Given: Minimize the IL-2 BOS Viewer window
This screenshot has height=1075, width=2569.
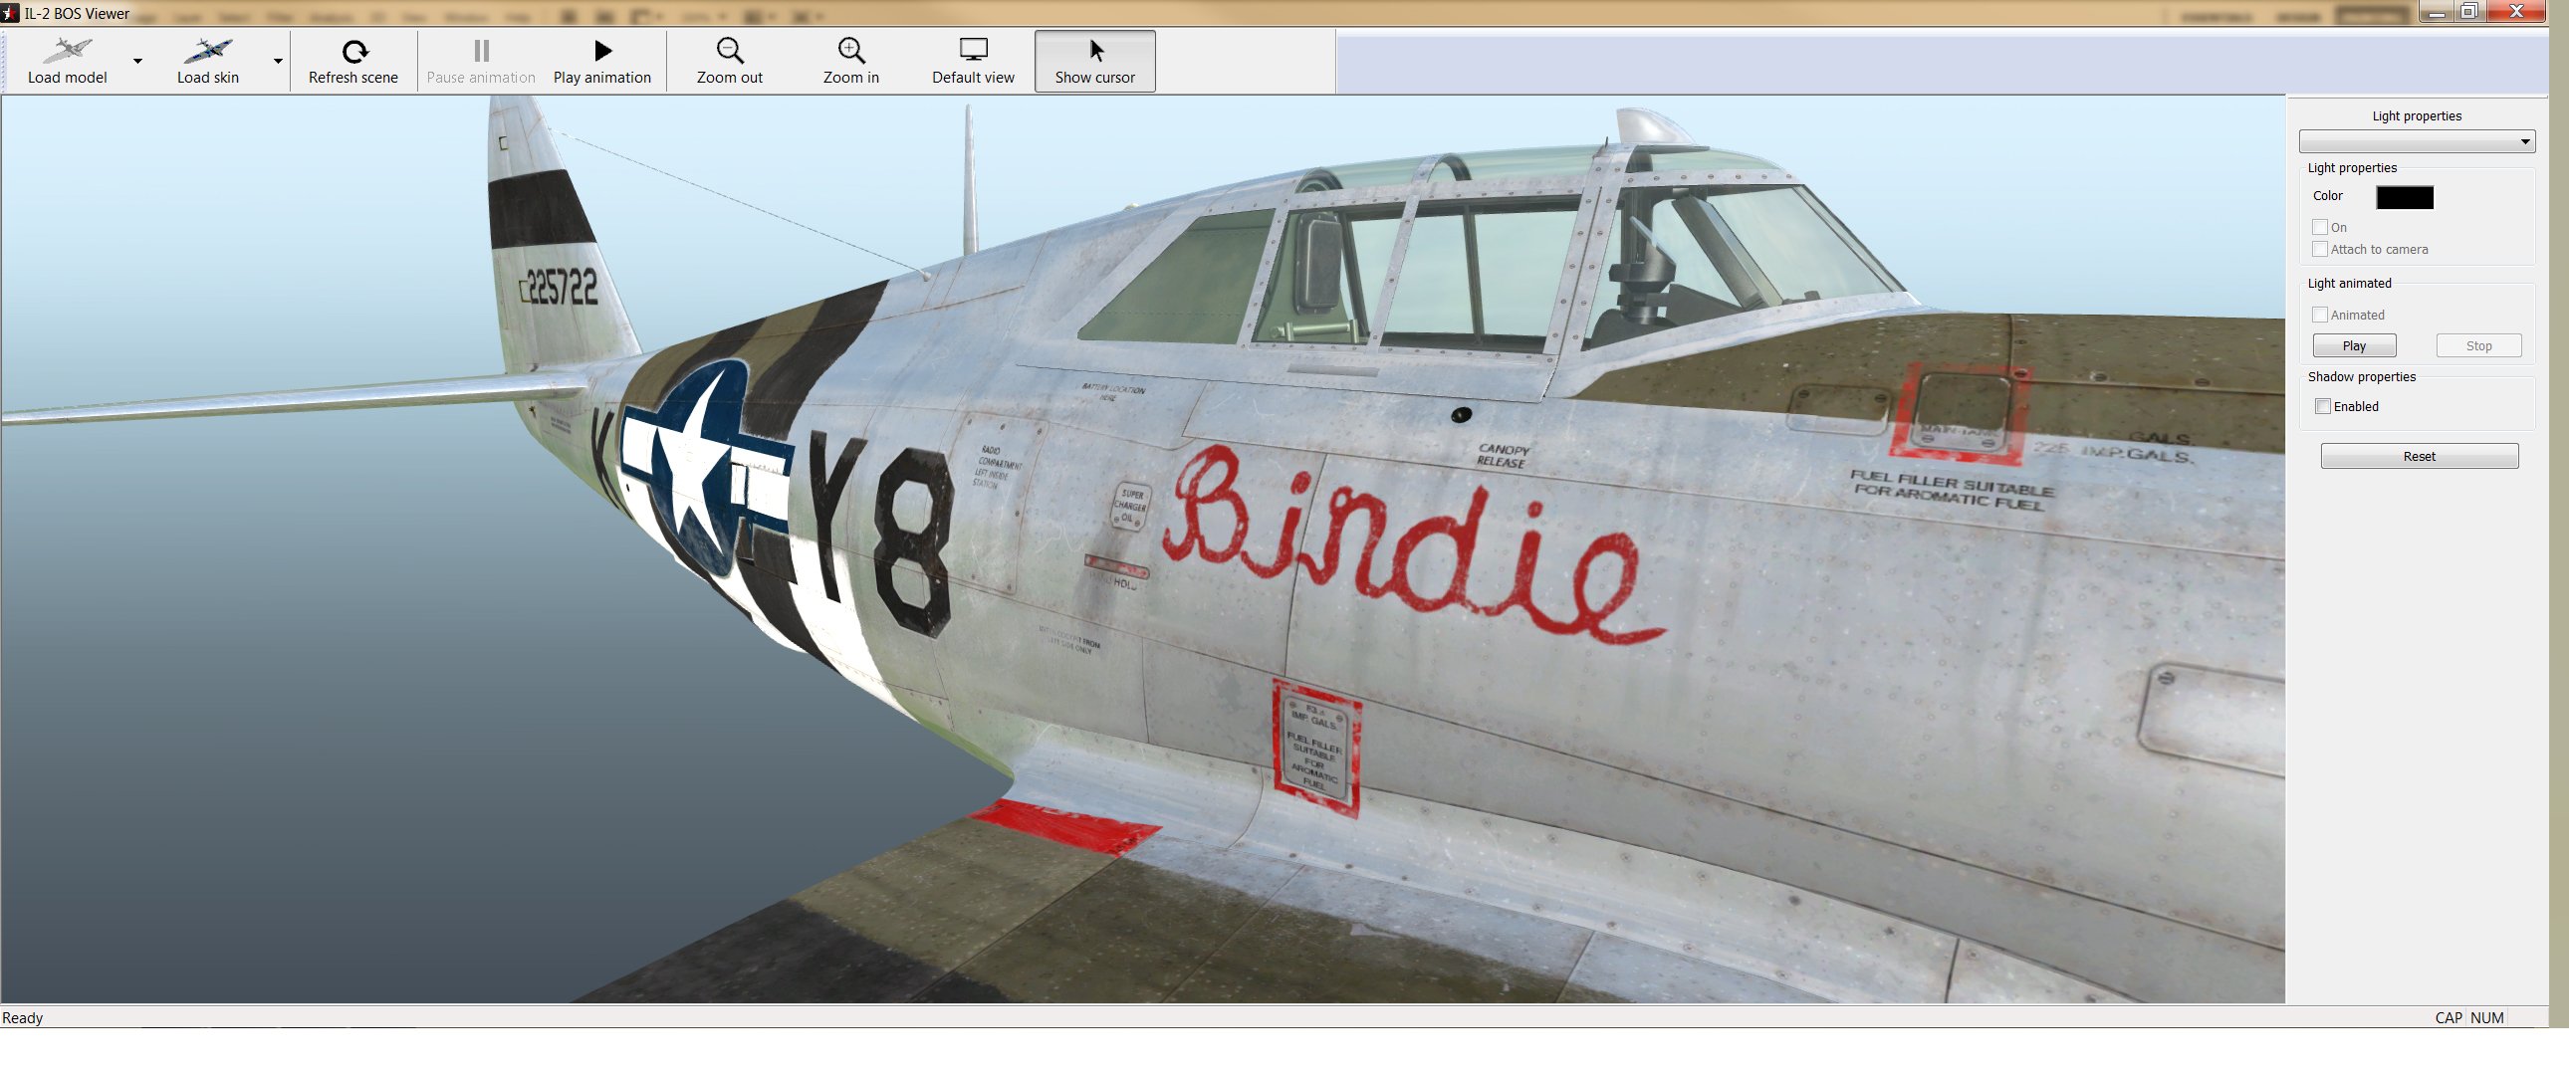Looking at the screenshot, I should [2437, 12].
